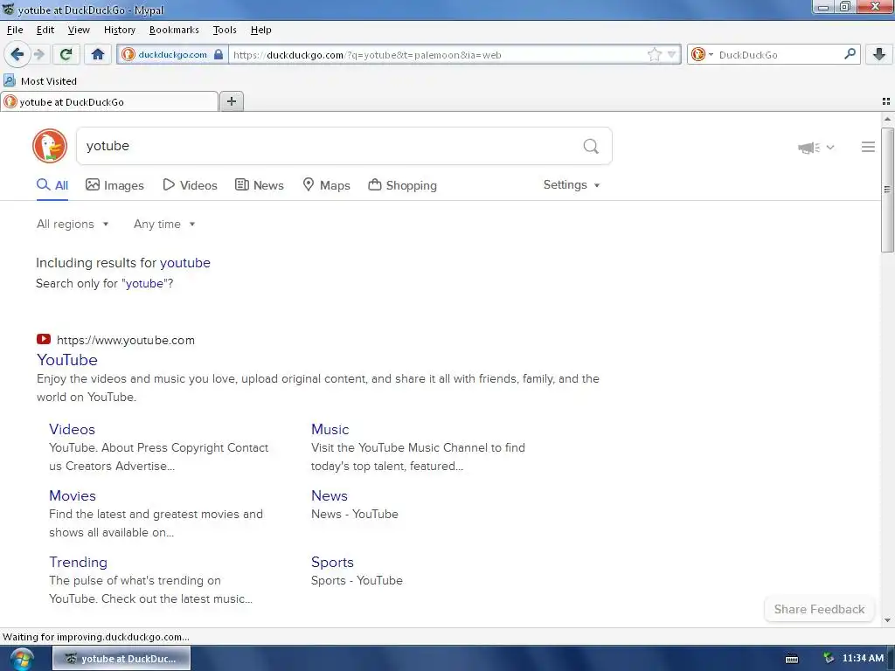Go back using the back arrow button
The width and height of the screenshot is (895, 671).
click(x=17, y=54)
